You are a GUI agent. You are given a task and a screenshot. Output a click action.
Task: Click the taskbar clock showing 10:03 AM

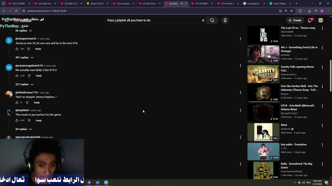click(317, 183)
